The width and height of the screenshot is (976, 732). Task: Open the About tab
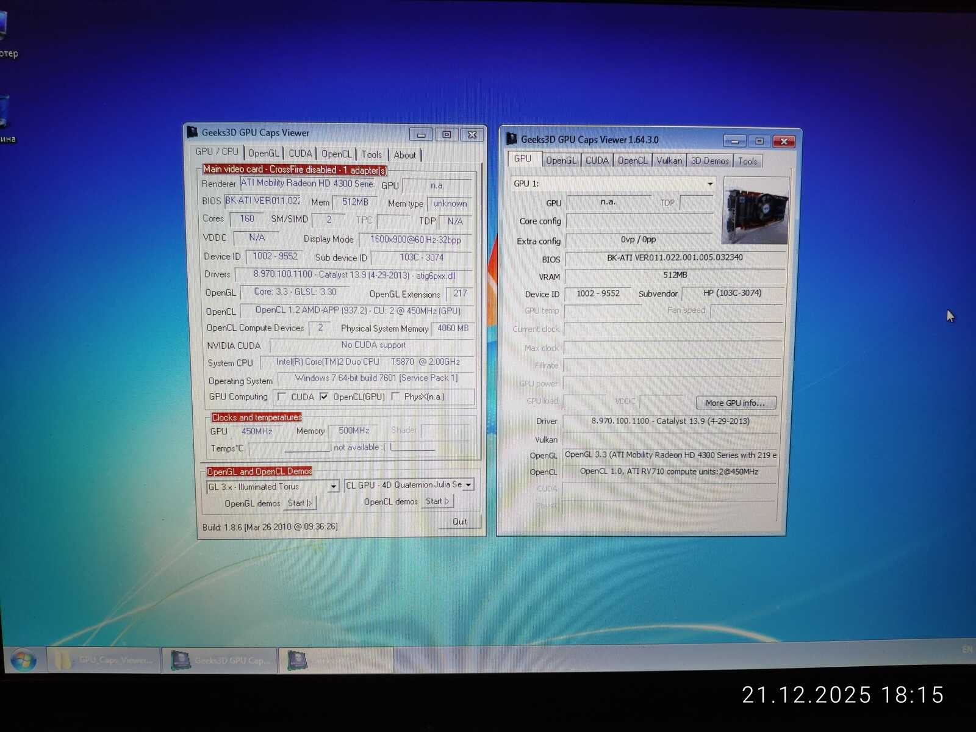404,156
